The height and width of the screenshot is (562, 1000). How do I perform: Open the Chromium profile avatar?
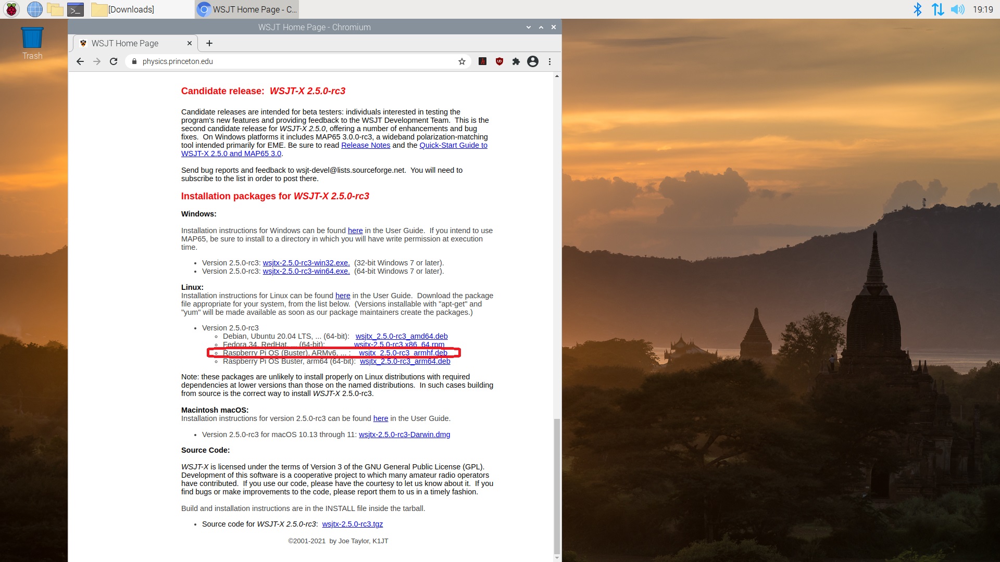click(x=532, y=61)
